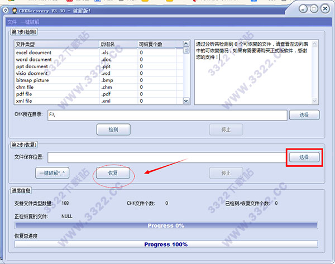Select the xml file row
The image size is (335, 264).
pos(99,101)
